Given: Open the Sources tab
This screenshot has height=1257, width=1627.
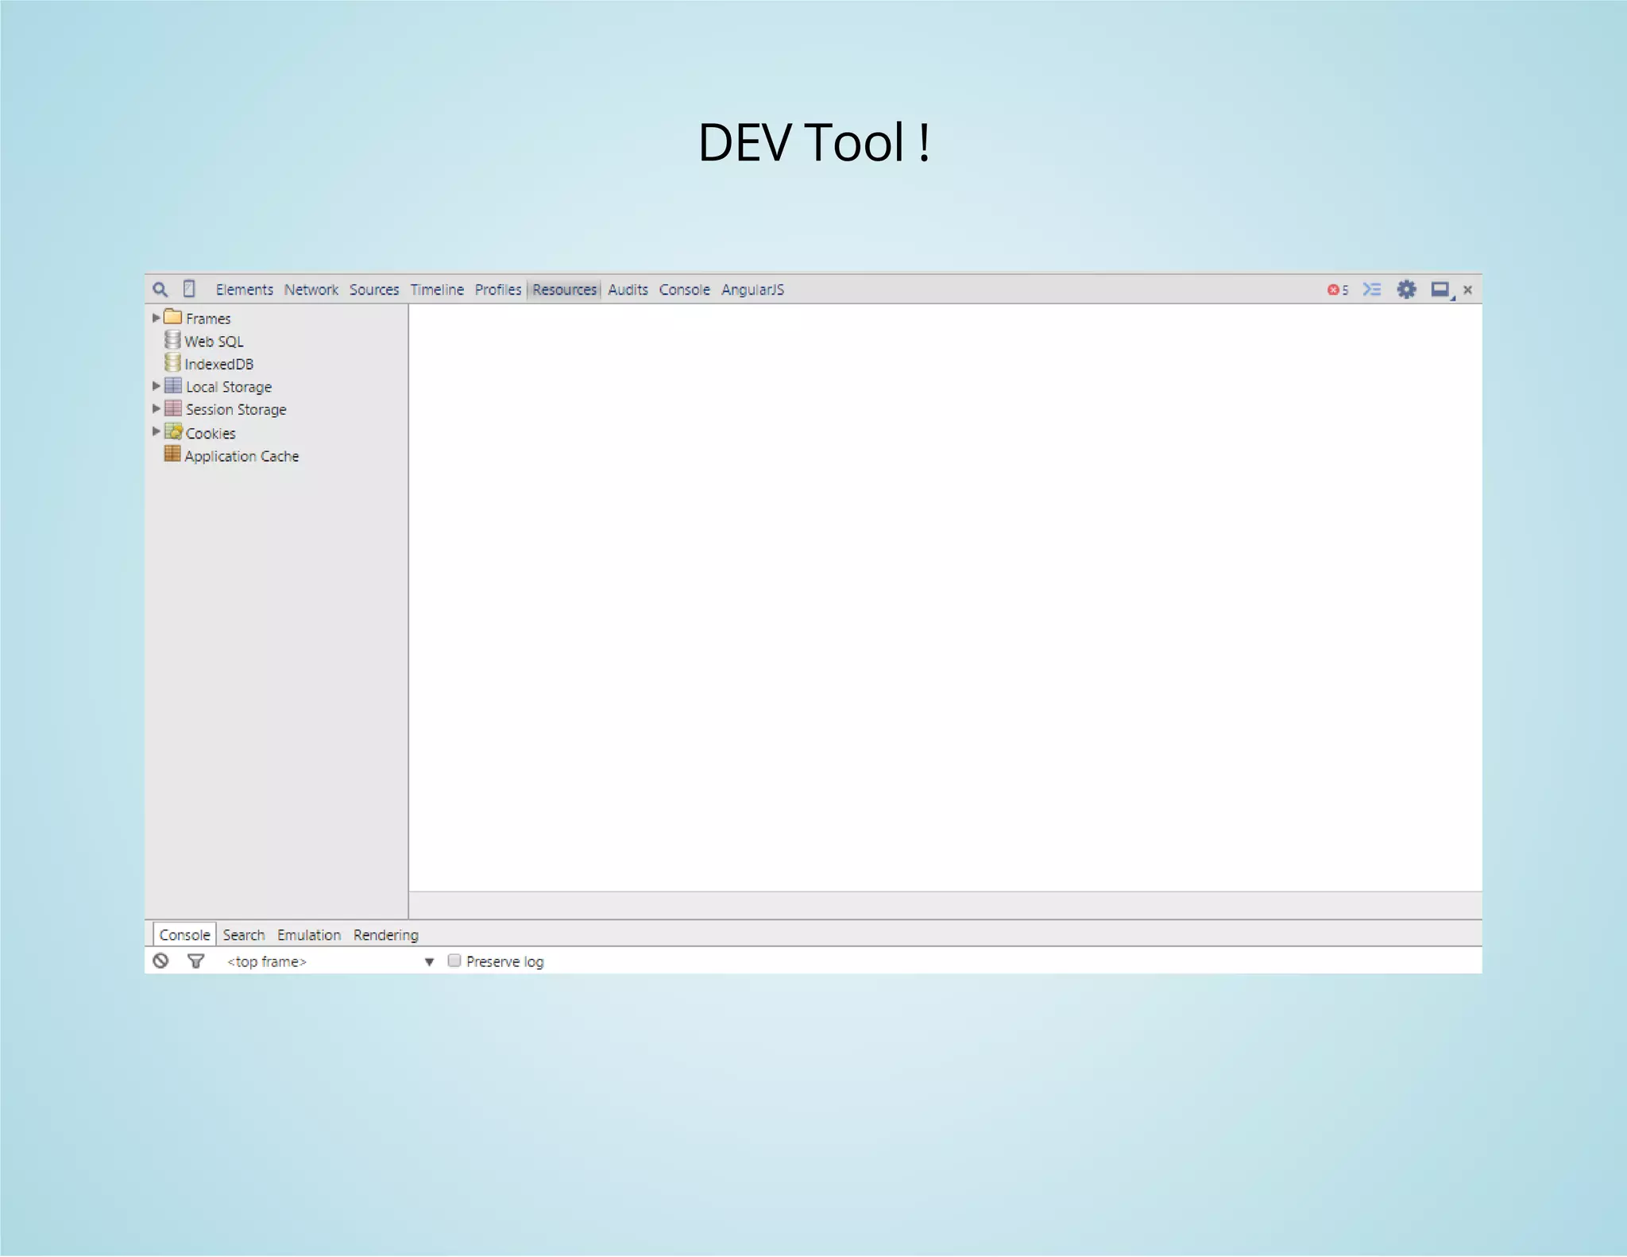Looking at the screenshot, I should [374, 290].
